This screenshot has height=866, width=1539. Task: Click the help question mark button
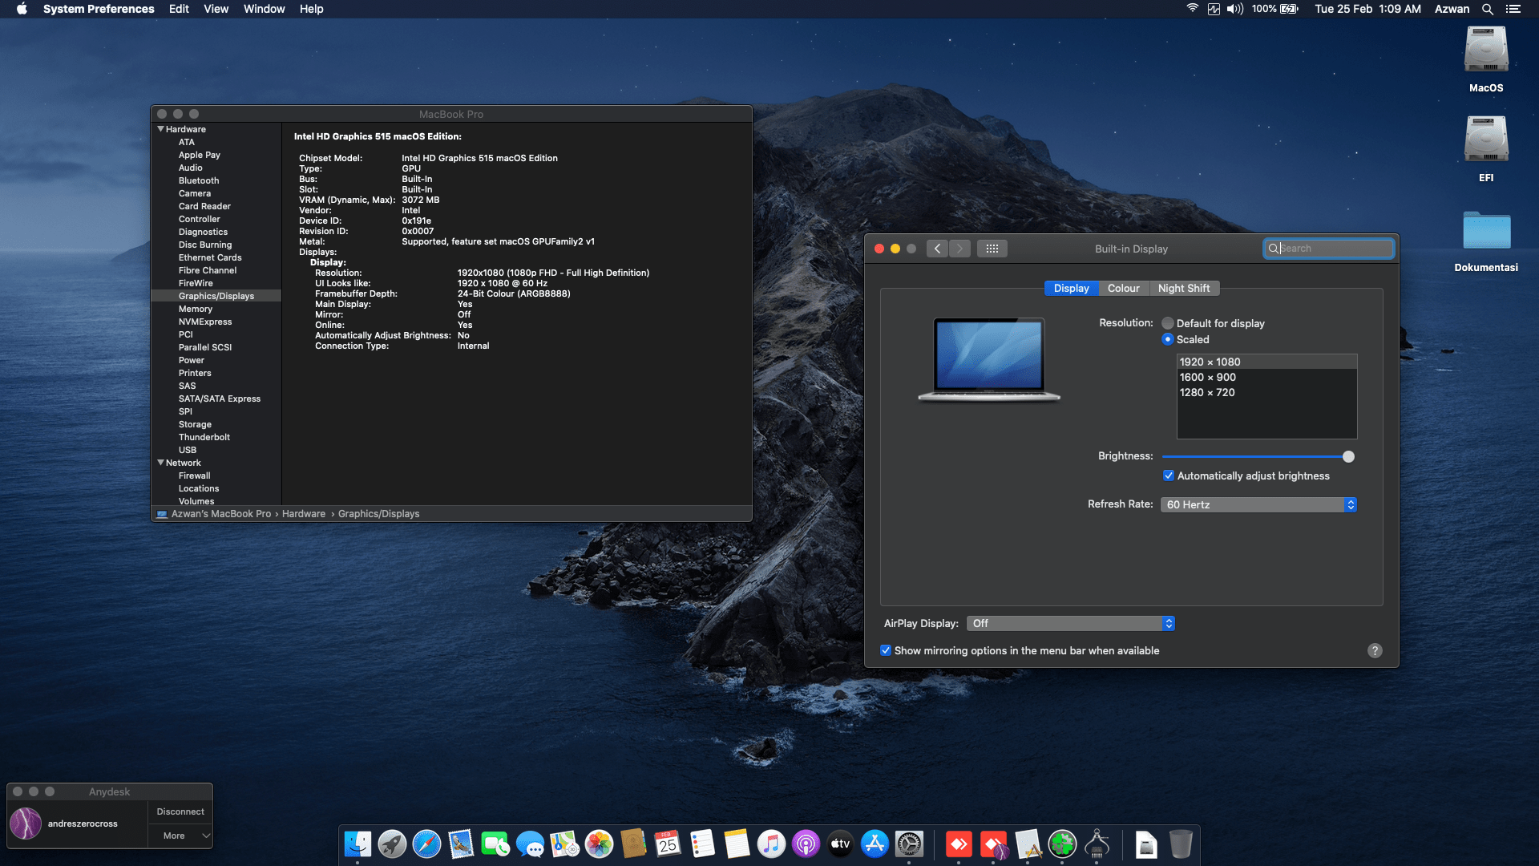coord(1375,650)
